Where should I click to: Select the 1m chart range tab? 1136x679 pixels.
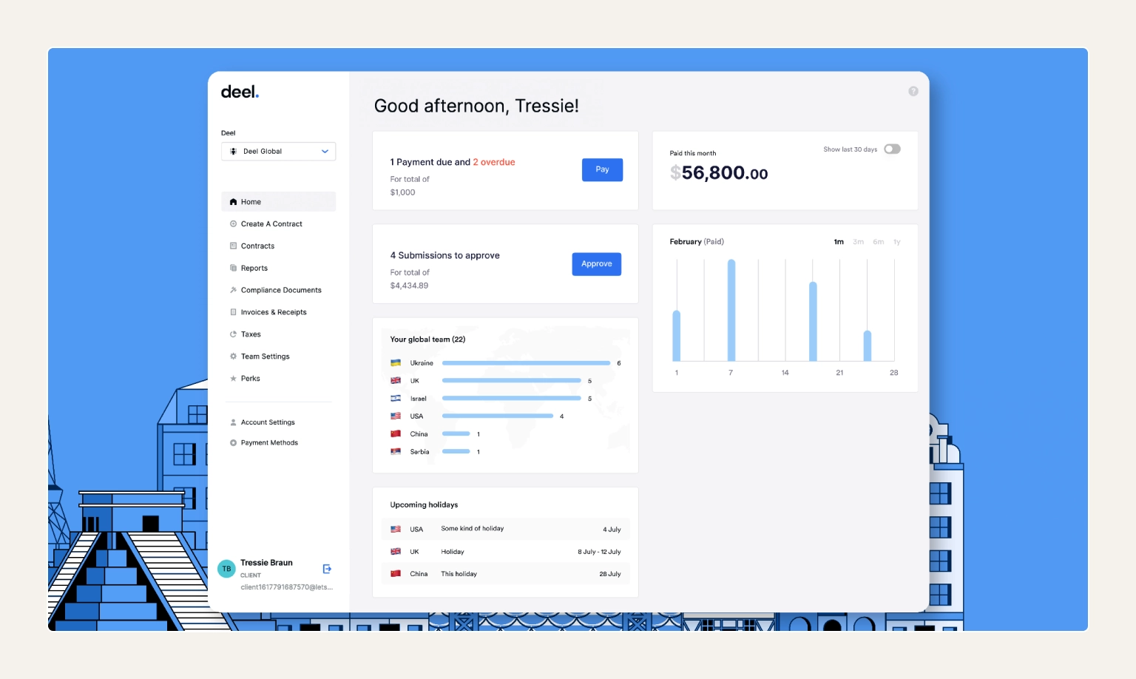tap(839, 242)
